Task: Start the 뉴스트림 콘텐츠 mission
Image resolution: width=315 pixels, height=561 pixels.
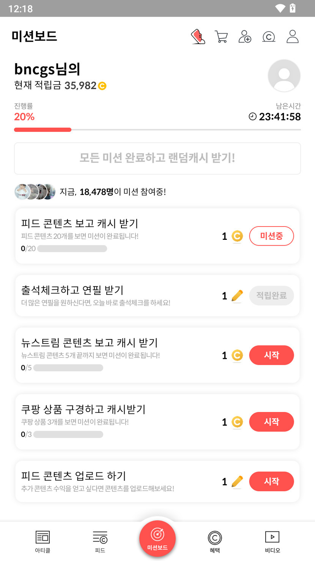Action: (x=271, y=355)
